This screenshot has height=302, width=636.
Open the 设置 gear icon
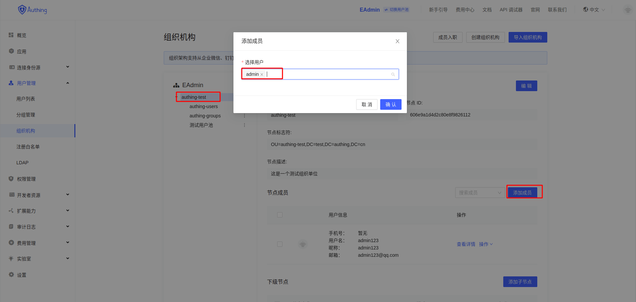[11, 275]
